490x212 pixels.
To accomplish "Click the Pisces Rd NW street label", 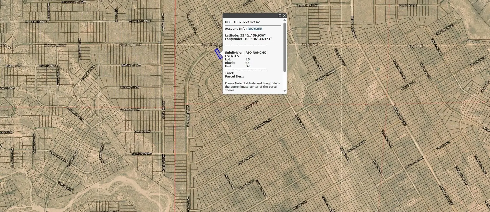I will [x=246, y=159].
